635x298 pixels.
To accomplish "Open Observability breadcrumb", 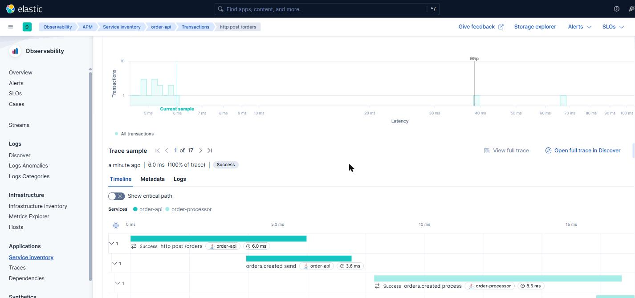I will (57, 27).
